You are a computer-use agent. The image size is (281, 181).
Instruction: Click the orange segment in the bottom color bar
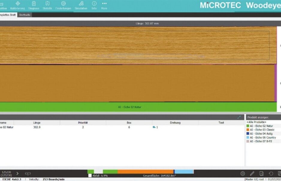[145, 172]
